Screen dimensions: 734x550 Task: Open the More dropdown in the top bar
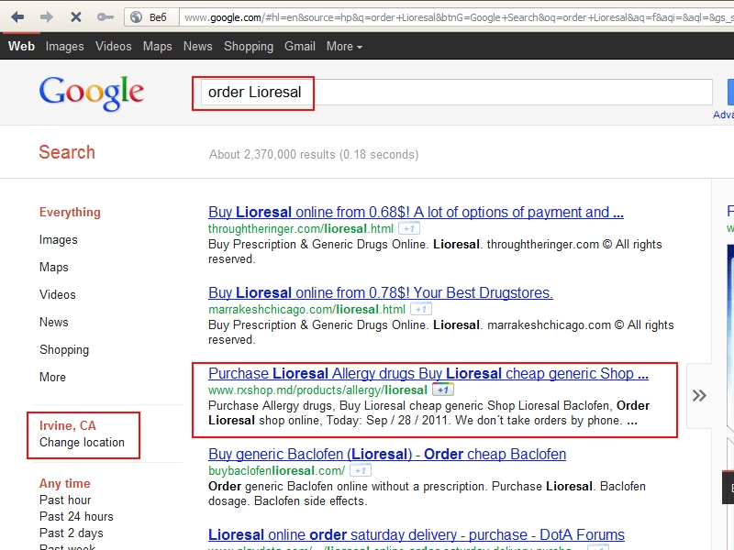(x=345, y=47)
